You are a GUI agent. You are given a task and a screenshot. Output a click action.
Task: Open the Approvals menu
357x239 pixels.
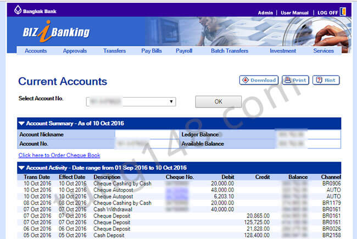75,51
